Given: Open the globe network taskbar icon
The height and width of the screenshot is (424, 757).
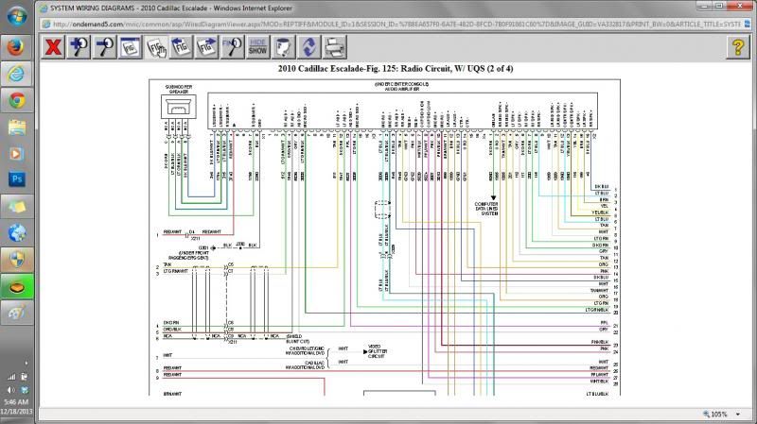Looking at the screenshot, I should [x=17, y=233].
